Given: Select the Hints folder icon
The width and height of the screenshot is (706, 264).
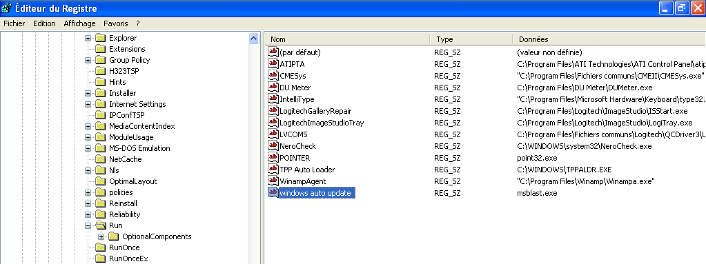Looking at the screenshot, I should tap(100, 82).
